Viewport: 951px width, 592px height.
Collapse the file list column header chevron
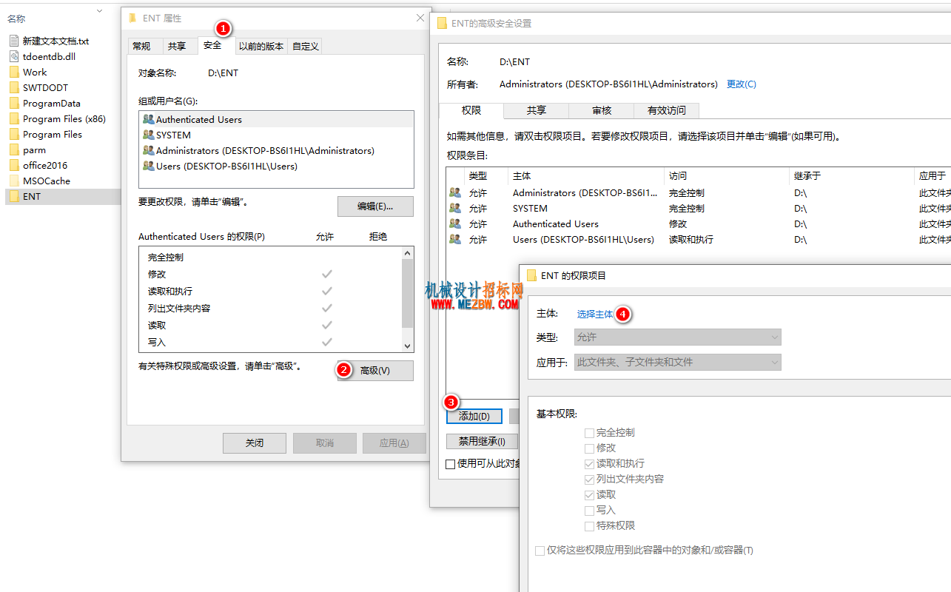tap(100, 11)
